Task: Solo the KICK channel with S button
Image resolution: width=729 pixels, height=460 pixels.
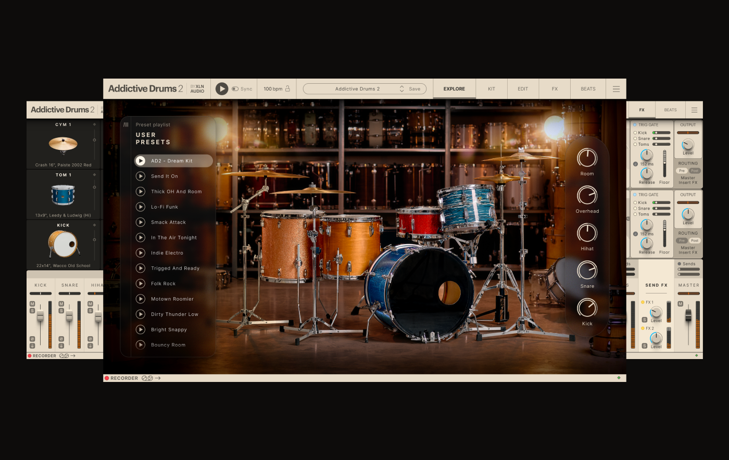Action: click(32, 311)
